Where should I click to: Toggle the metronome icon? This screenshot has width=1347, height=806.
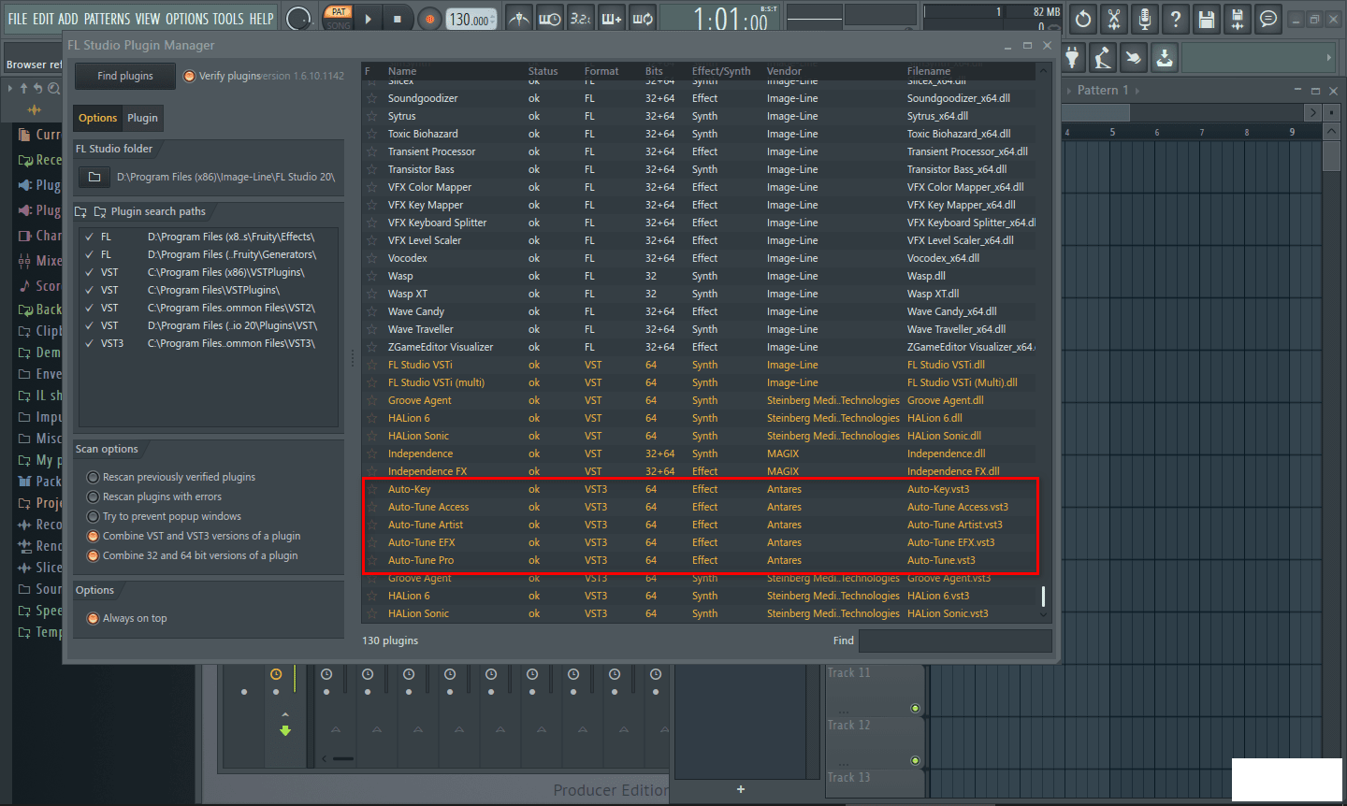(519, 18)
